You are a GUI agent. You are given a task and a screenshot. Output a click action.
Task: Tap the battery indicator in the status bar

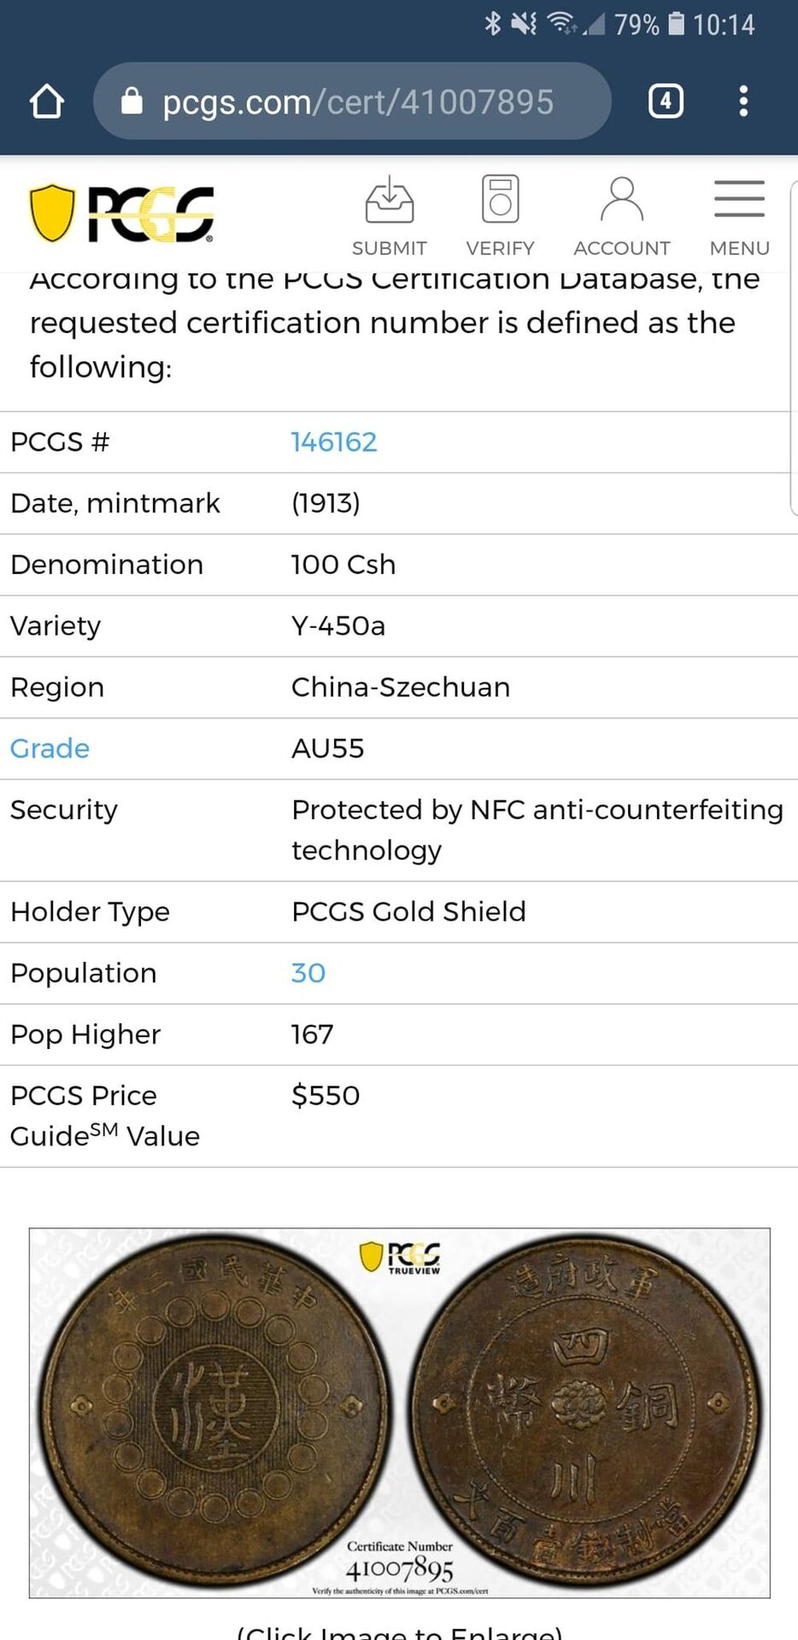tap(676, 24)
